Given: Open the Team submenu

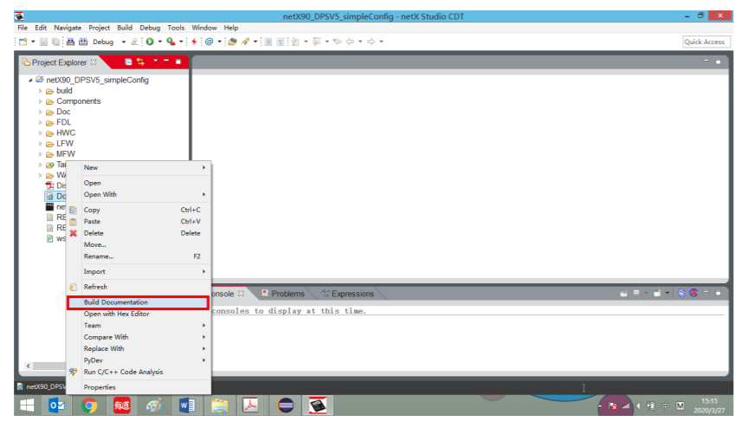Looking at the screenshot, I should click(x=139, y=326).
